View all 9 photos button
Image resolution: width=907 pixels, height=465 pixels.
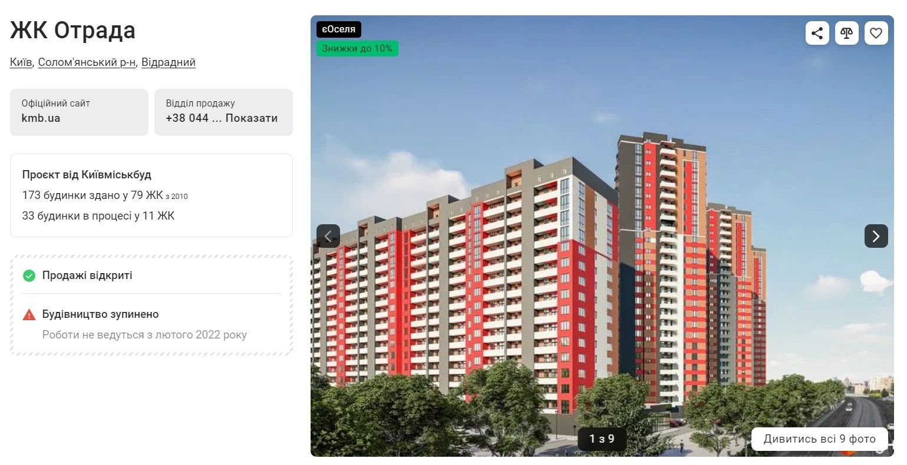point(819,439)
